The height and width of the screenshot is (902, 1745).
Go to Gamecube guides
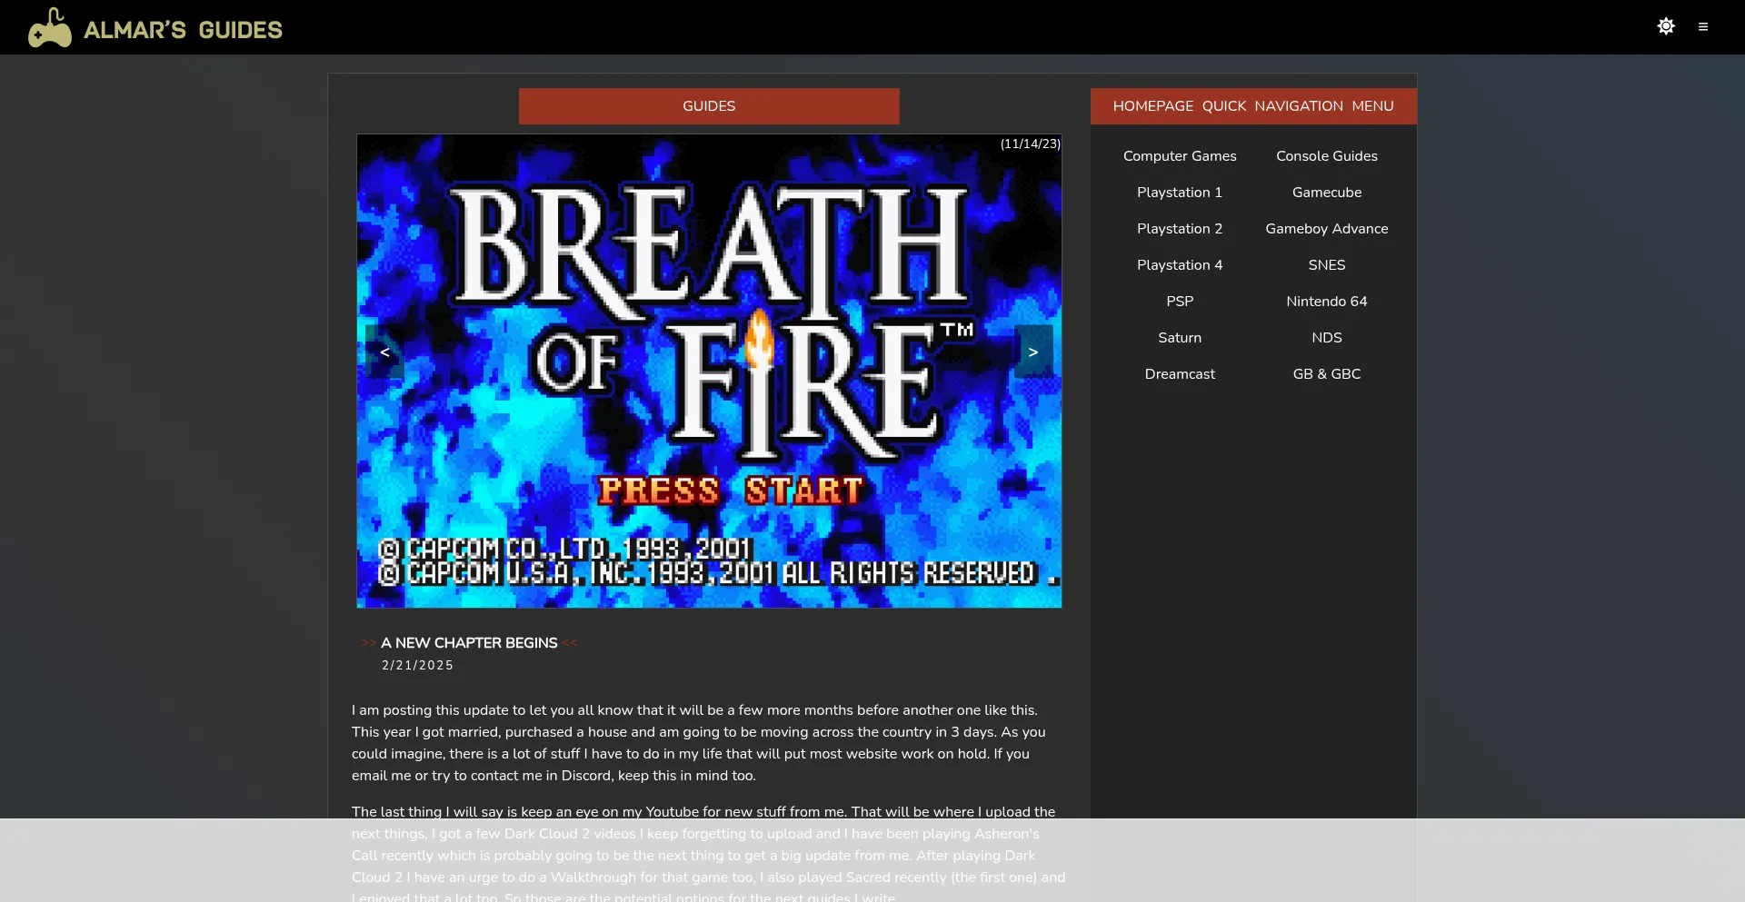1327,193
